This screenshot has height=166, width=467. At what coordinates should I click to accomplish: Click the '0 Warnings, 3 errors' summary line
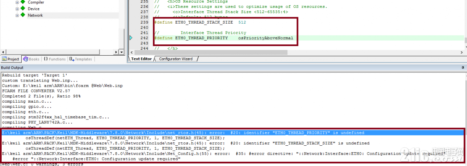click(x=42, y=164)
